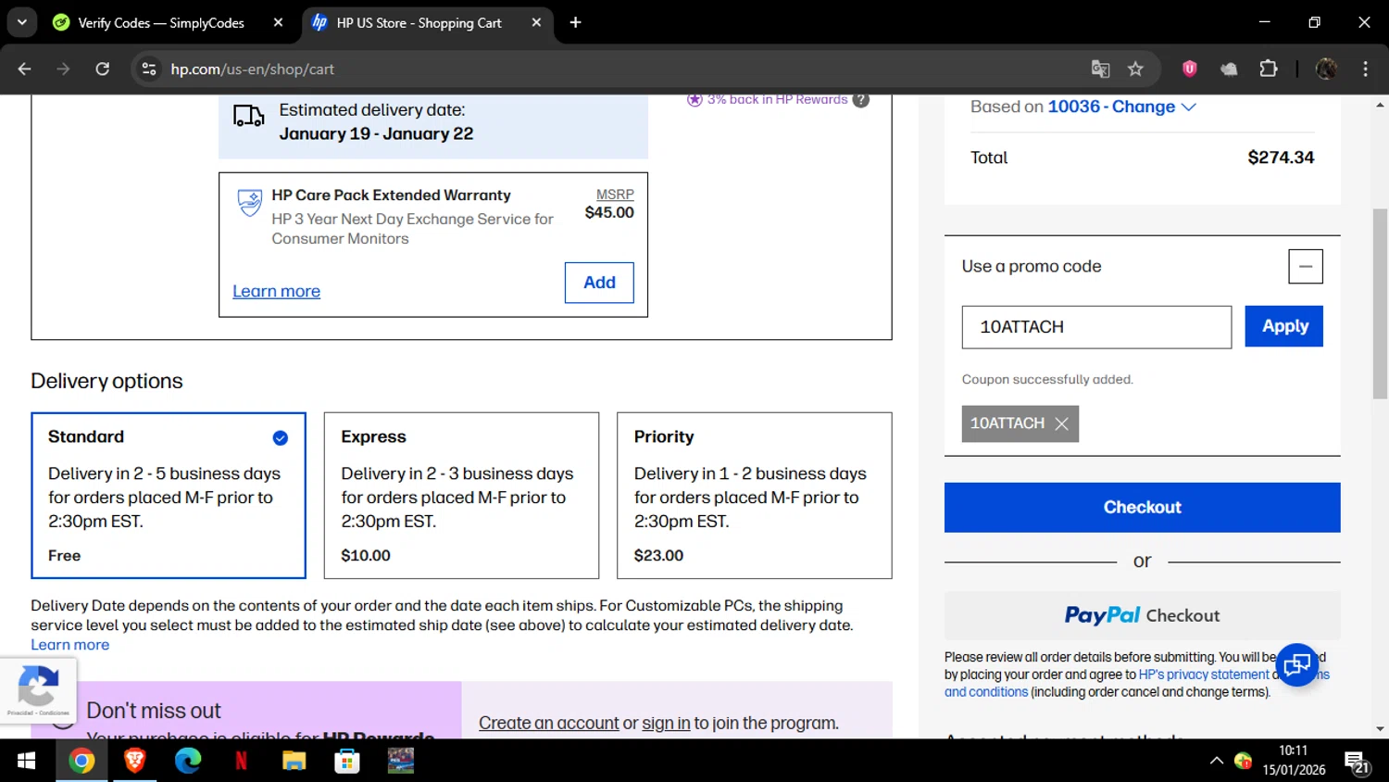Open Microsoft Store from the taskbar
The image size is (1389, 782).
[x=347, y=761]
